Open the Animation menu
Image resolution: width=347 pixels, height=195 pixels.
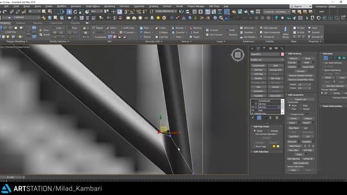76,6
